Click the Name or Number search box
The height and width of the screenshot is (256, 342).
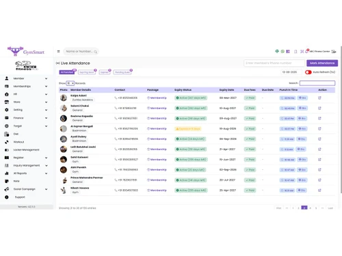click(81, 52)
